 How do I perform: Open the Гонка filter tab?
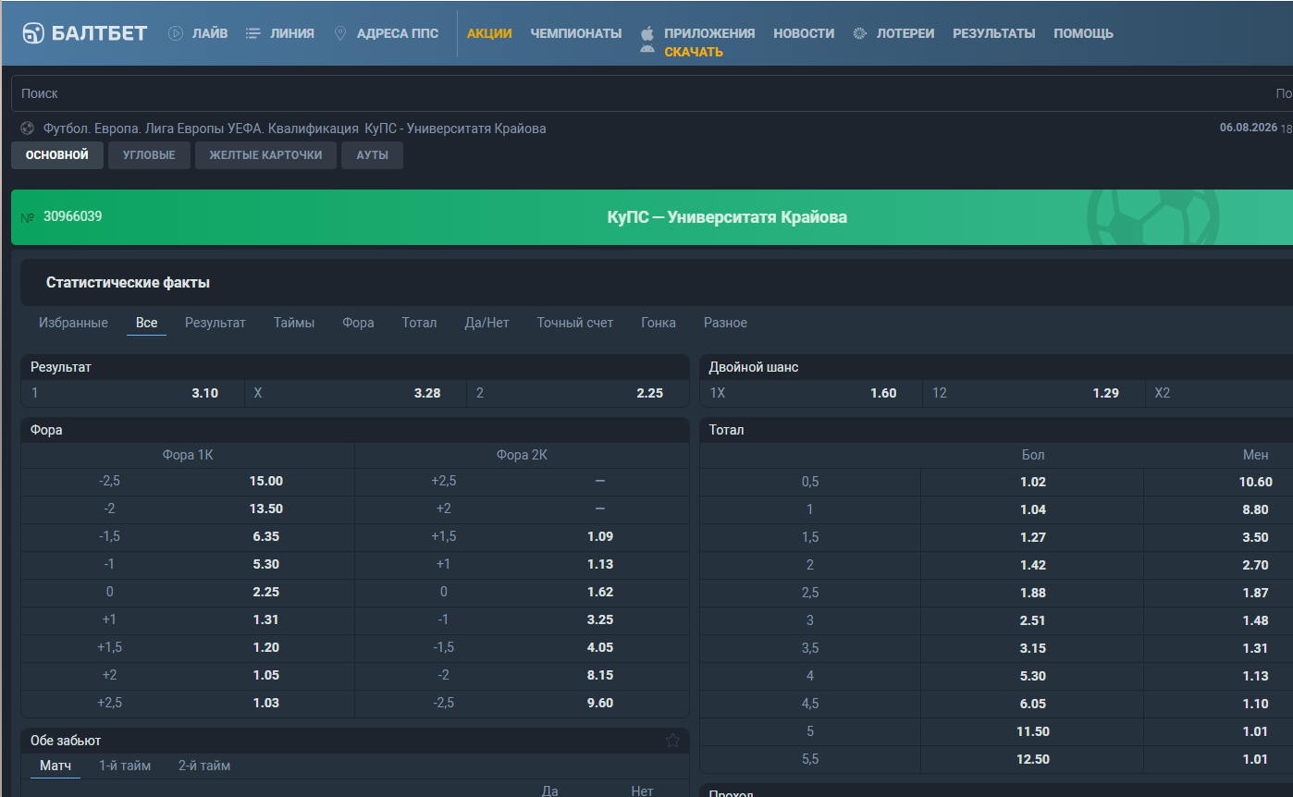(x=659, y=323)
